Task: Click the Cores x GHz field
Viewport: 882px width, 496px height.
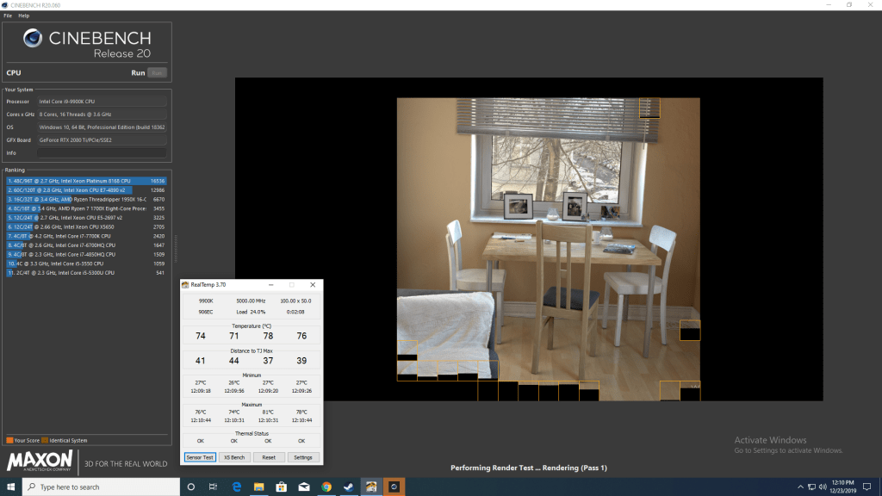Action: (x=102, y=115)
